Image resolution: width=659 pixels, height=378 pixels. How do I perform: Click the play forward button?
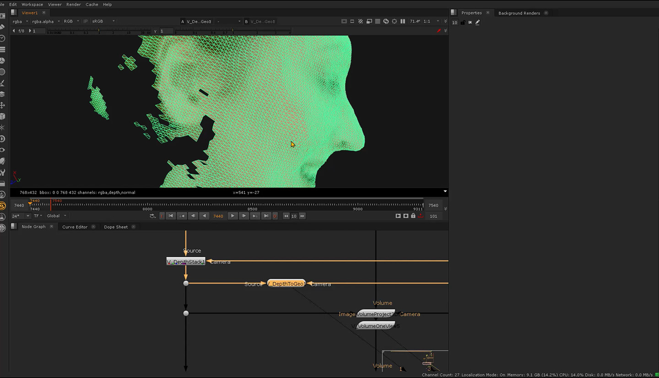pyautogui.click(x=232, y=216)
